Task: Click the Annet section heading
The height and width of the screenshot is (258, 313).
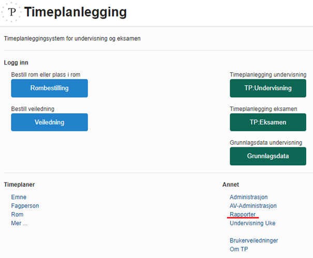Action: point(231,185)
